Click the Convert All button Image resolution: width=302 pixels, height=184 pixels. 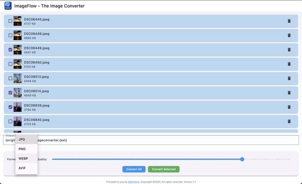click(134, 169)
